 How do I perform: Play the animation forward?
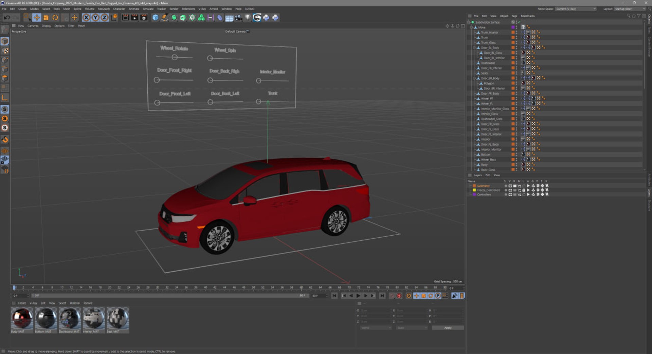click(x=358, y=296)
